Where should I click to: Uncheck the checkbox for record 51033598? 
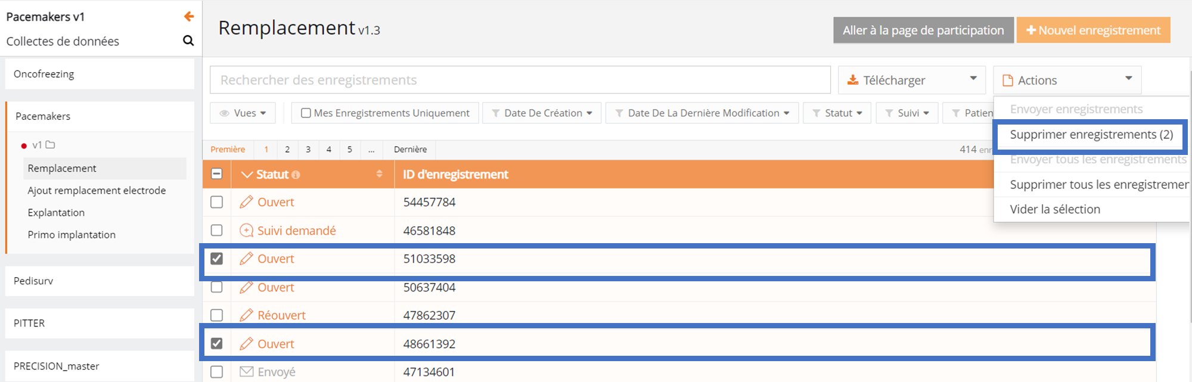217,259
